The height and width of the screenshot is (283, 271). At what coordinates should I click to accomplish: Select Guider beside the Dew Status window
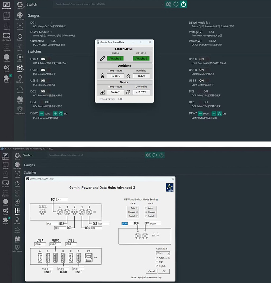pyautogui.click(x=20, y=58)
